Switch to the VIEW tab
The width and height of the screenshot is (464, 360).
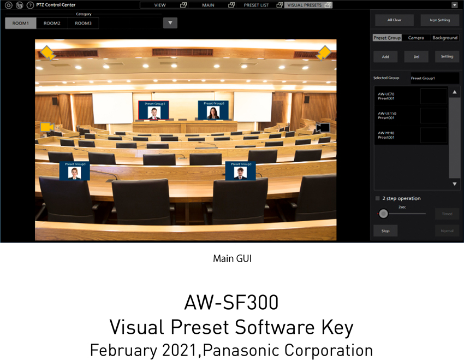pyautogui.click(x=160, y=5)
